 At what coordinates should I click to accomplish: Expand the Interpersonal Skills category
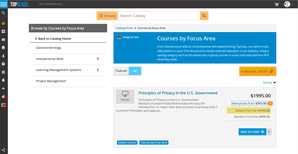pos(98,59)
